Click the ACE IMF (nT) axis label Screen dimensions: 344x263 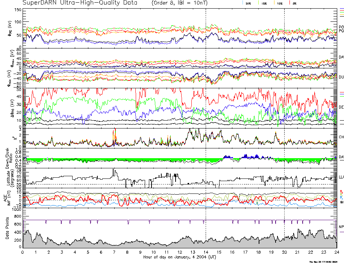coord(7,198)
